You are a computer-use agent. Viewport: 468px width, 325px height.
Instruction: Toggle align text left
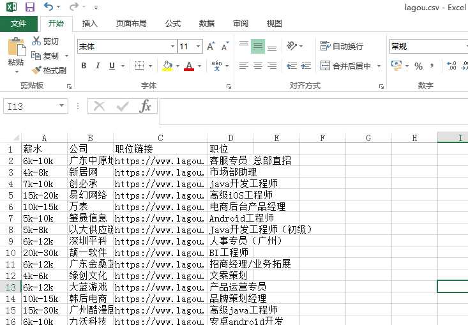click(x=244, y=66)
